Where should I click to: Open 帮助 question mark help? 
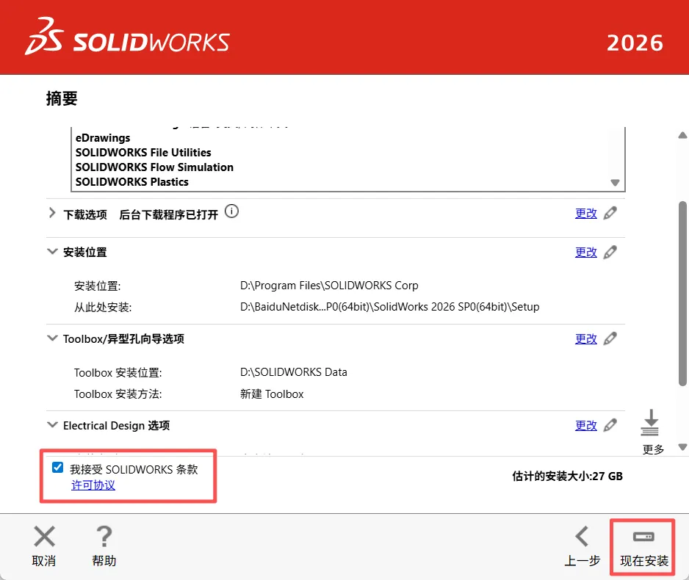[104, 547]
